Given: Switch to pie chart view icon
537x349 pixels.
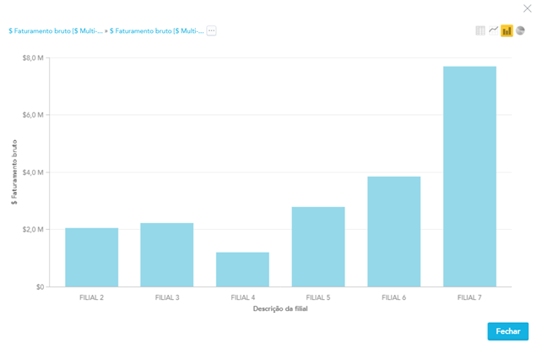Looking at the screenshot, I should point(520,31).
